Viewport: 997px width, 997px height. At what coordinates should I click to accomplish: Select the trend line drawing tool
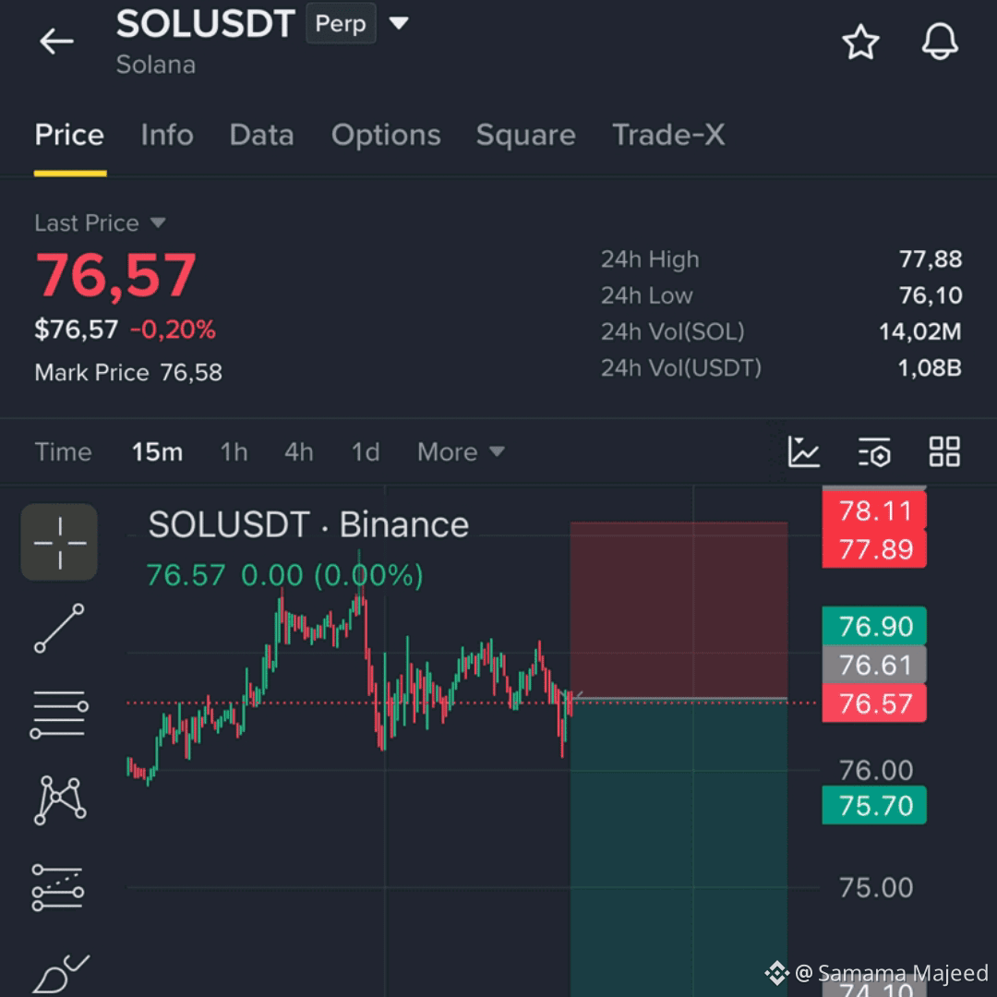(59, 629)
